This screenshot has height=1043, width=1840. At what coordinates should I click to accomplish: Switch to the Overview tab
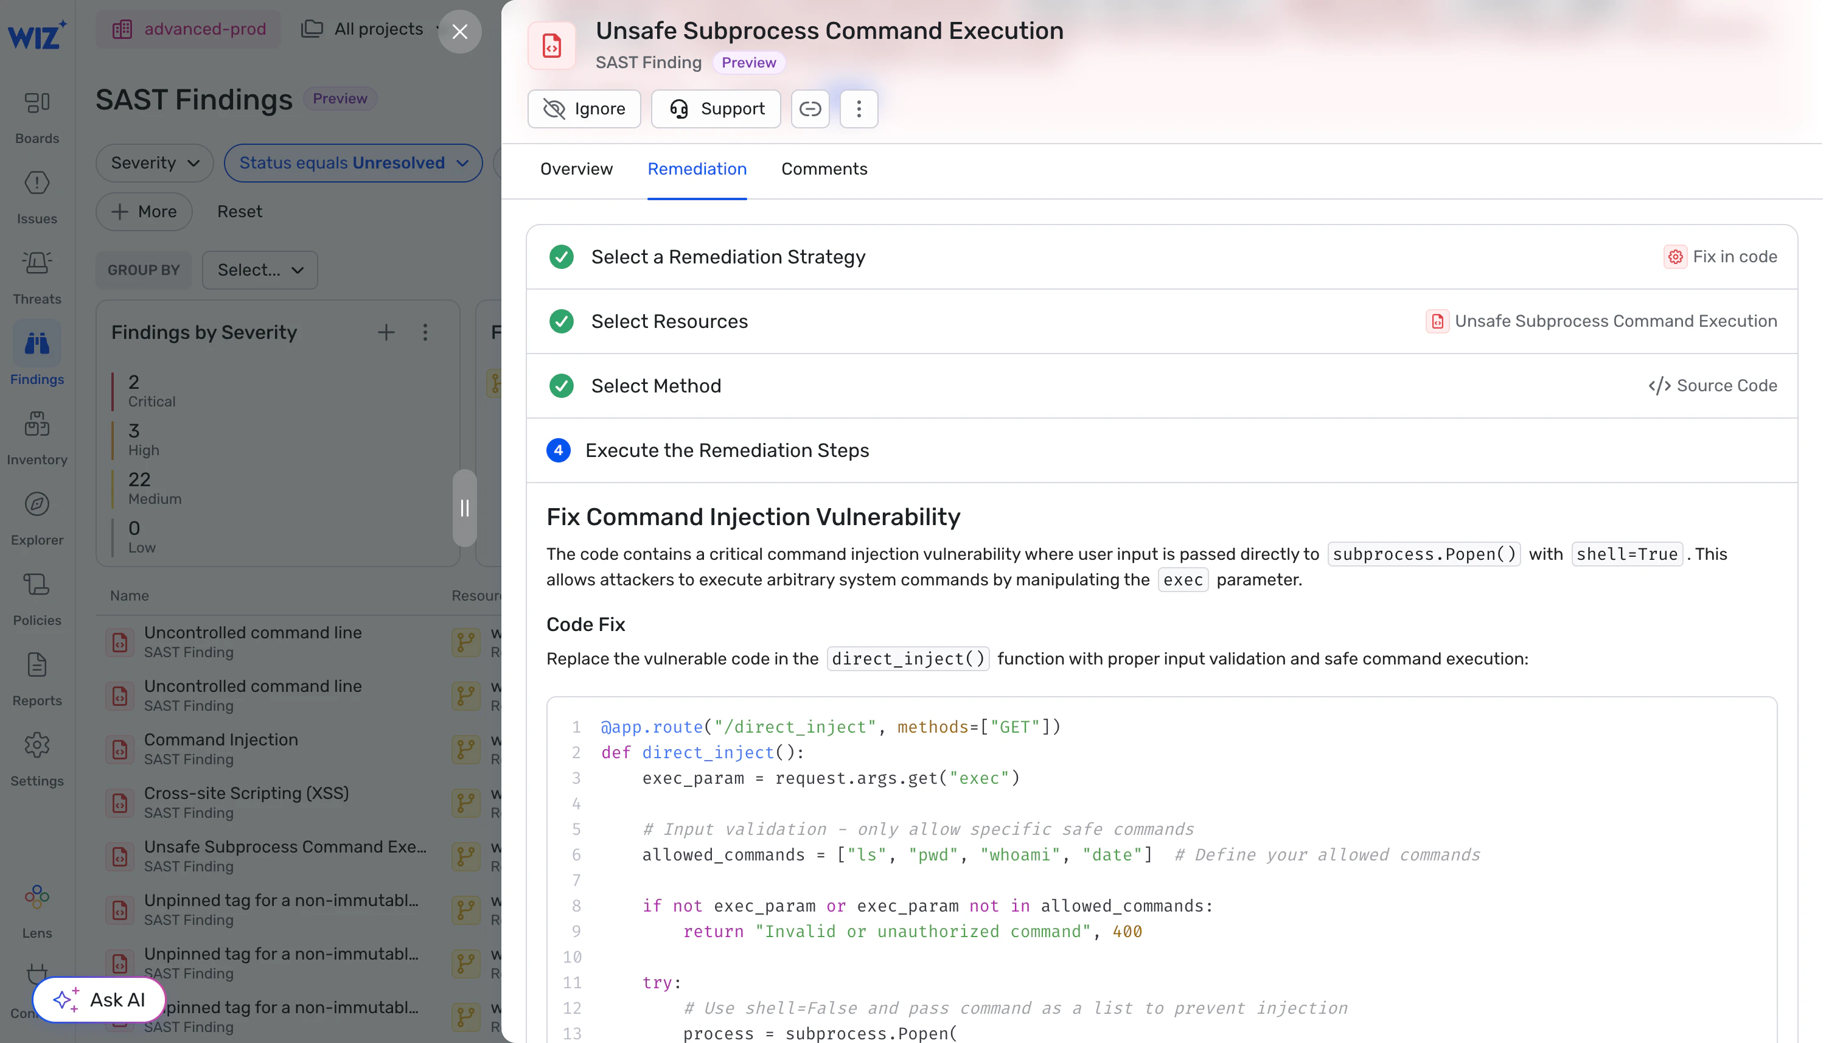click(x=576, y=169)
